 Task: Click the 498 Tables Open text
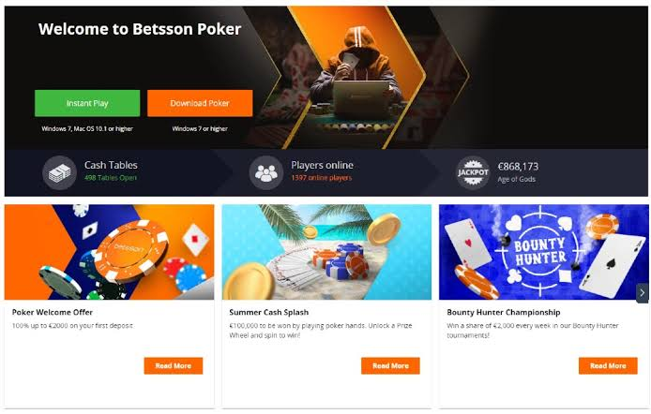point(111,178)
